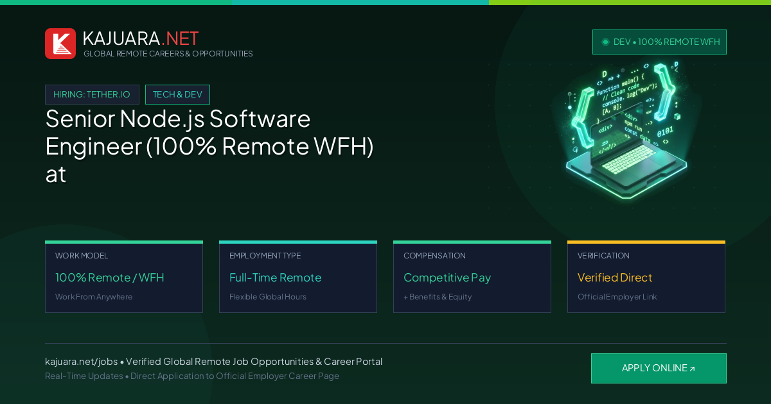This screenshot has height=404, width=771.
Task: Open the Verification card
Action: [646, 277]
